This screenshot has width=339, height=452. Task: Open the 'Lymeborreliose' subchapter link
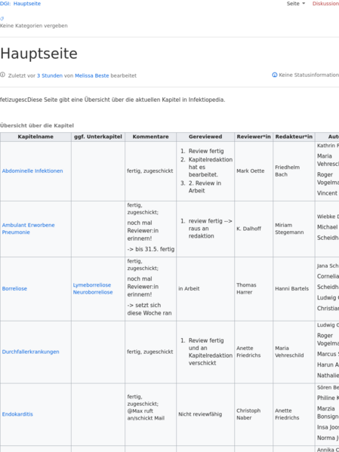point(92,285)
